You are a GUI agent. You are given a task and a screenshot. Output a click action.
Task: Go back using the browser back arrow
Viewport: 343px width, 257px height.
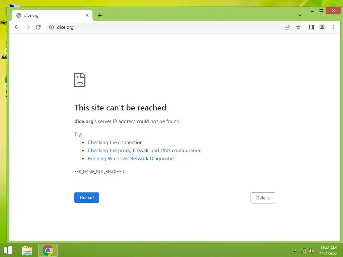click(17, 27)
